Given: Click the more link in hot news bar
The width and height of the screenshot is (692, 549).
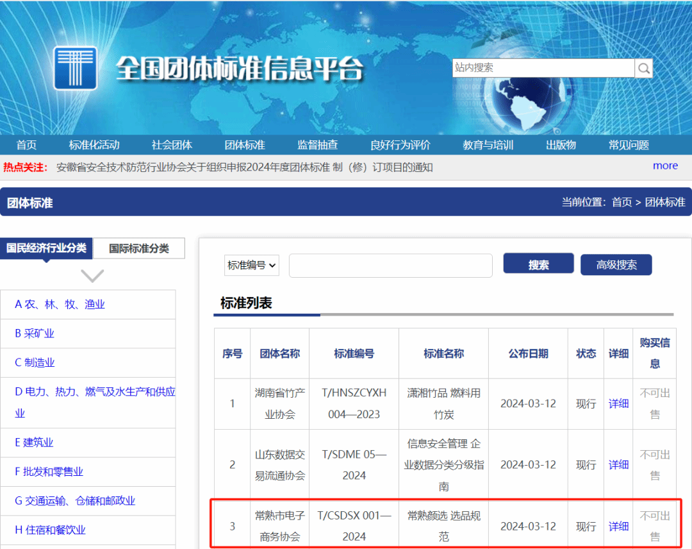Looking at the screenshot, I should 665,165.
